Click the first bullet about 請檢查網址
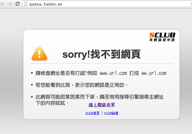This screenshot has width=192, height=134. click(101, 73)
